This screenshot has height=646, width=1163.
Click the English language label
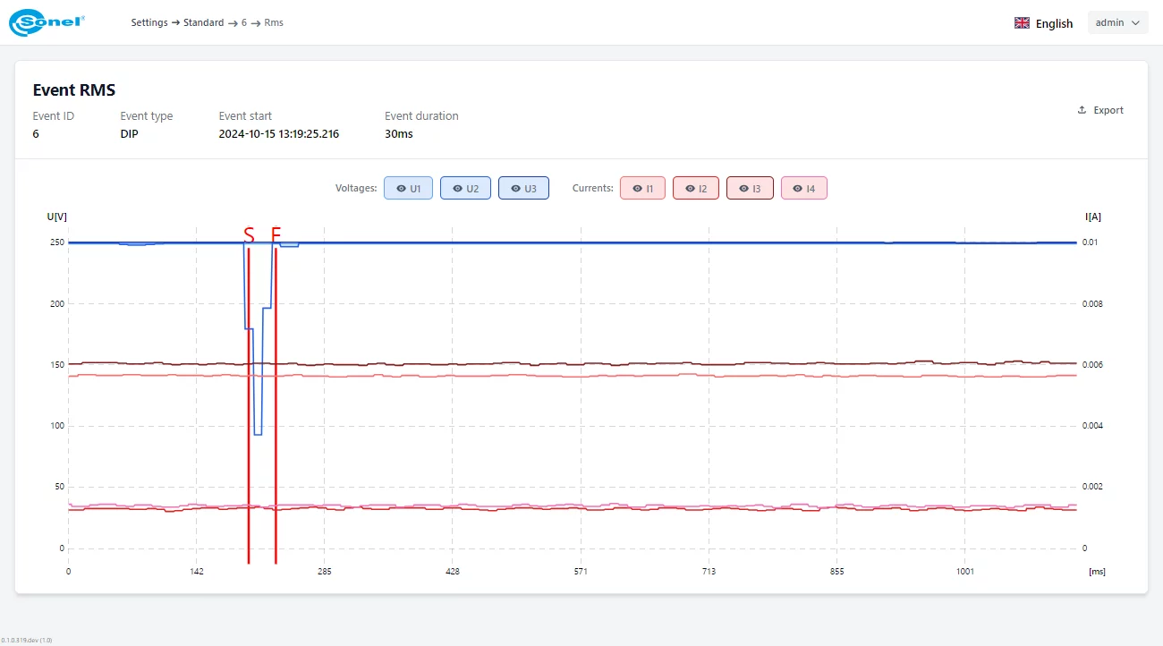[1053, 23]
